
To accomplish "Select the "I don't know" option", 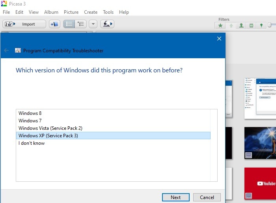I will [113, 143].
